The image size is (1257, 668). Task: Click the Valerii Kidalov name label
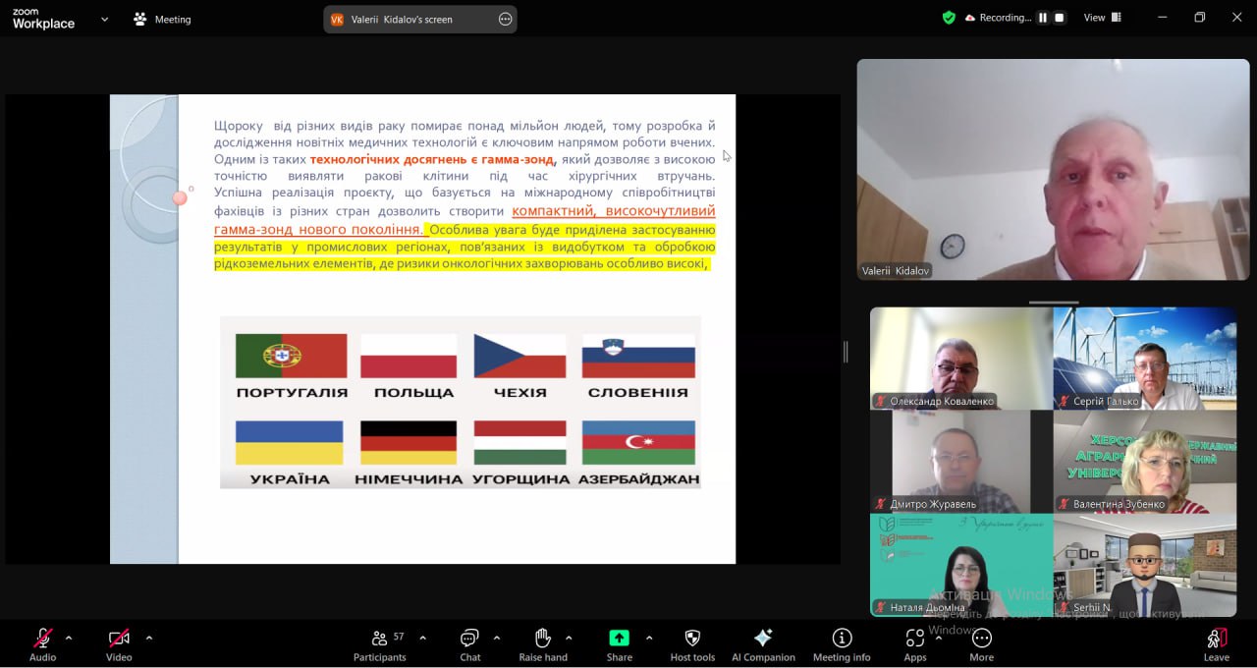(x=896, y=270)
